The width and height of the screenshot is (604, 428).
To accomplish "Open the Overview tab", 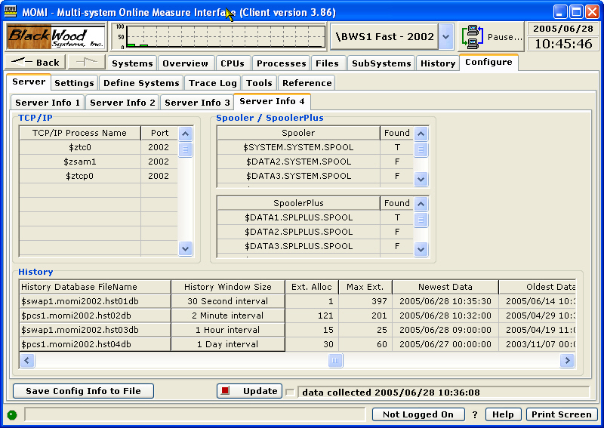I will click(x=185, y=63).
